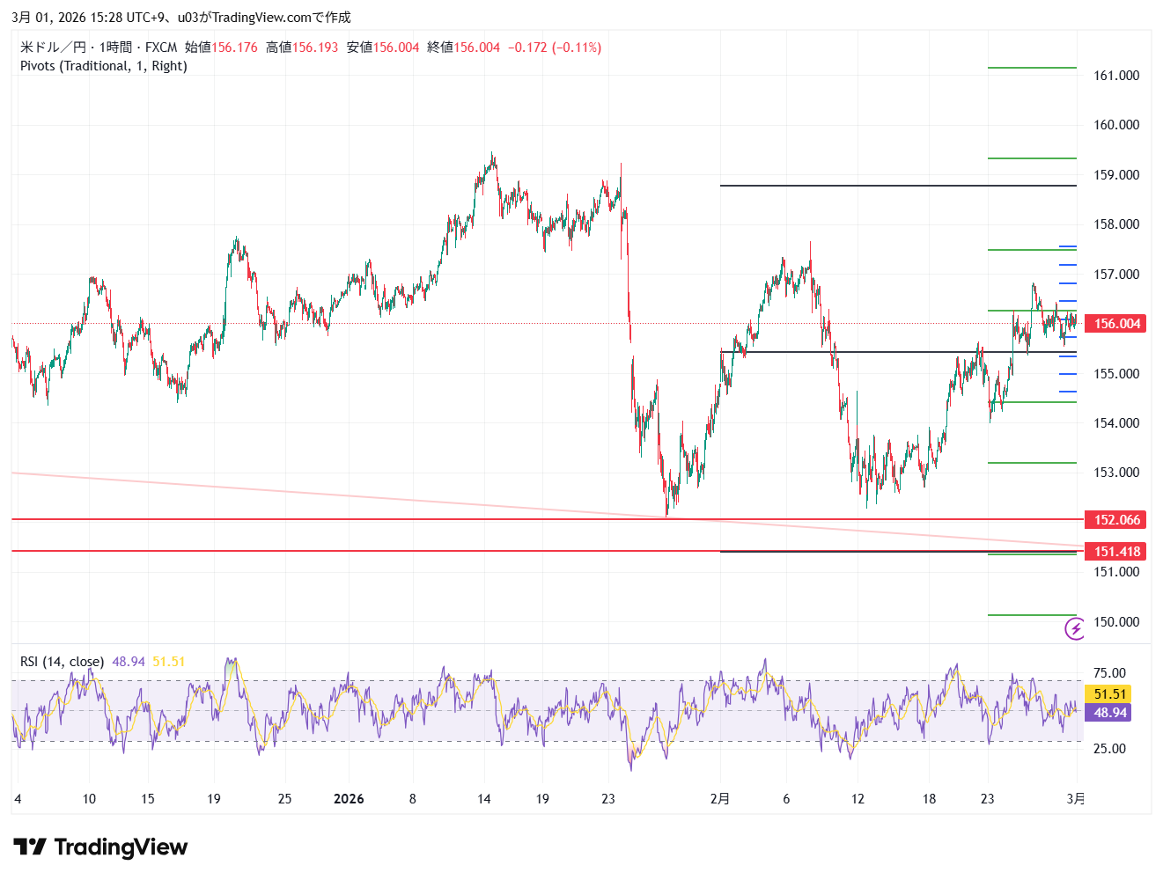Click the yellow RSI value tag 51.51
This screenshot has width=1163, height=880.
1109,694
